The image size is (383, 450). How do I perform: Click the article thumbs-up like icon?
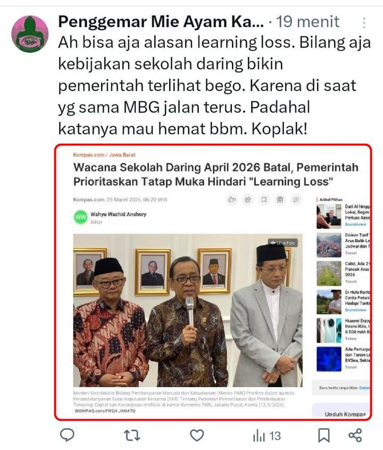click(x=231, y=200)
